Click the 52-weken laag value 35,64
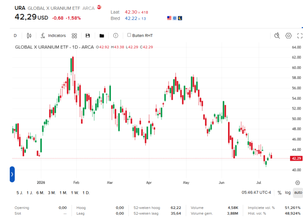 point(176,214)
